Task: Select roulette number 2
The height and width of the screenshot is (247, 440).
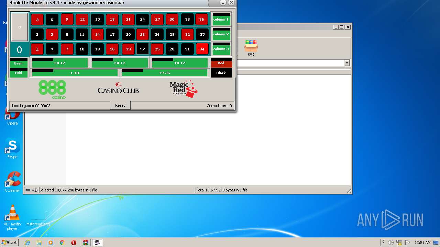Action: [37, 34]
